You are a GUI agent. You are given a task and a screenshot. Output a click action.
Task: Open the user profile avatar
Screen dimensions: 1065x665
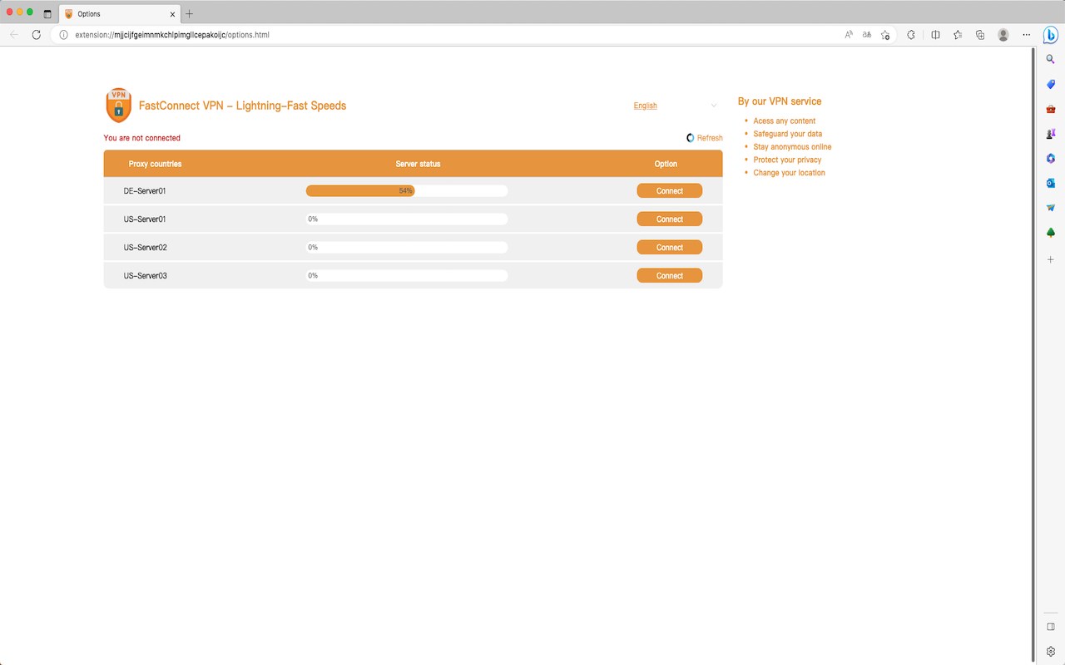1003,35
